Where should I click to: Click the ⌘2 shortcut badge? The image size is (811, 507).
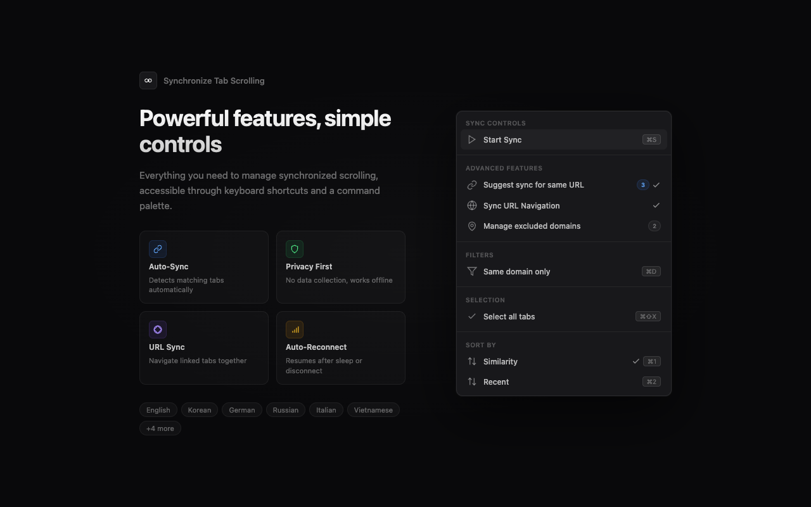pyautogui.click(x=651, y=382)
